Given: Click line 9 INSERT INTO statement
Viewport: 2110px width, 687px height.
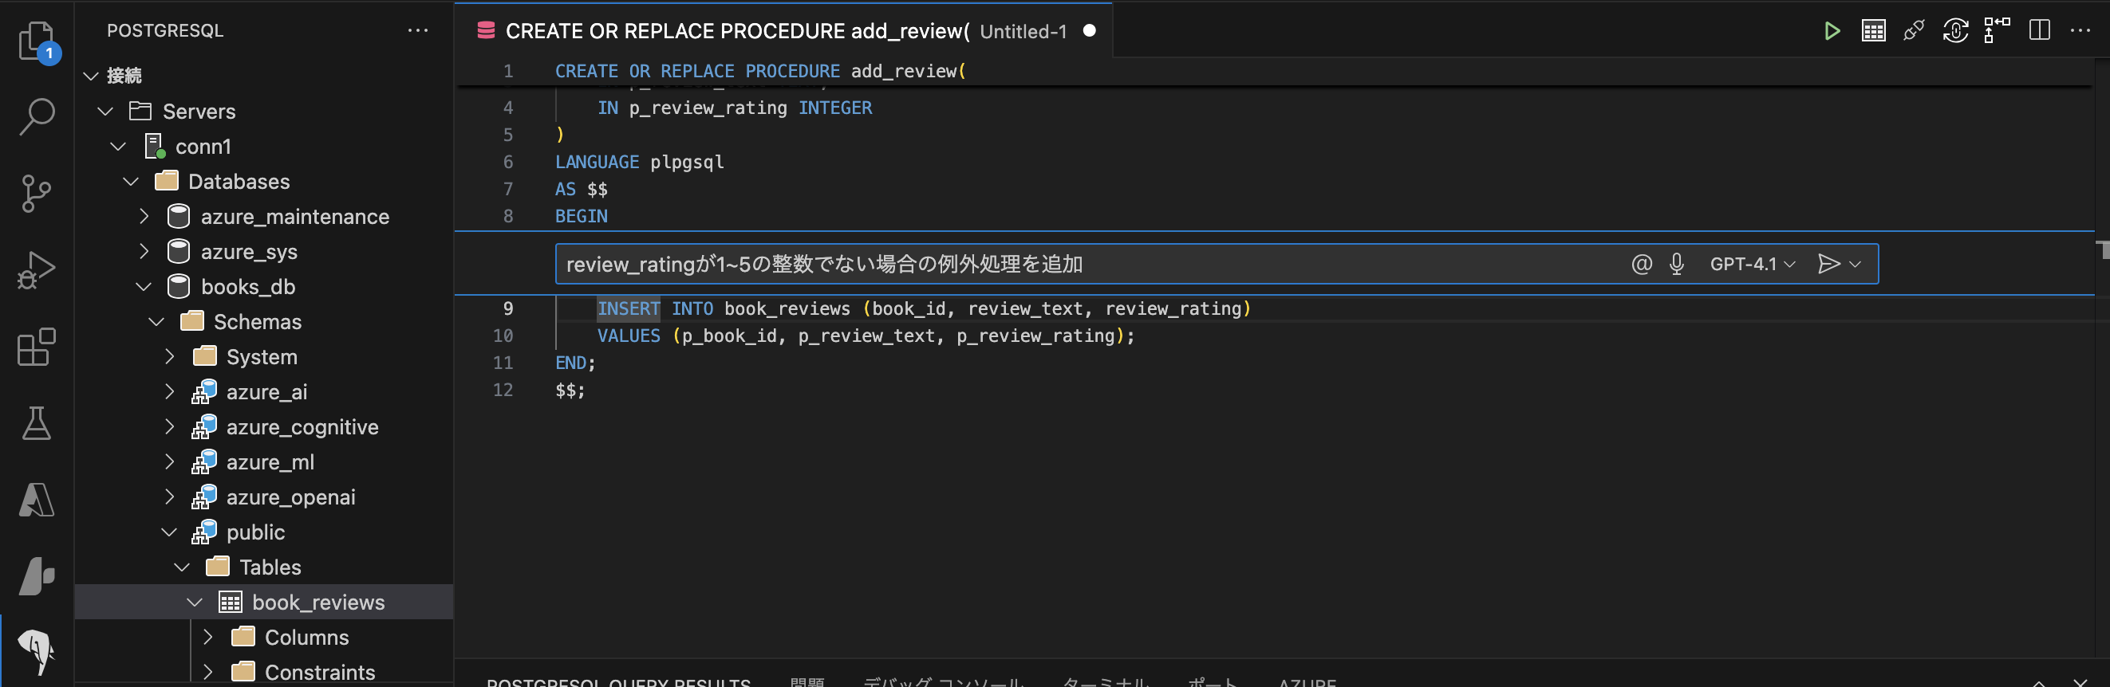Looking at the screenshot, I should (924, 309).
